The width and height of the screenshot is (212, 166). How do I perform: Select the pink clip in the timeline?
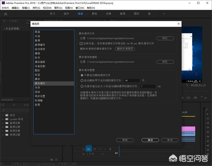point(188,129)
